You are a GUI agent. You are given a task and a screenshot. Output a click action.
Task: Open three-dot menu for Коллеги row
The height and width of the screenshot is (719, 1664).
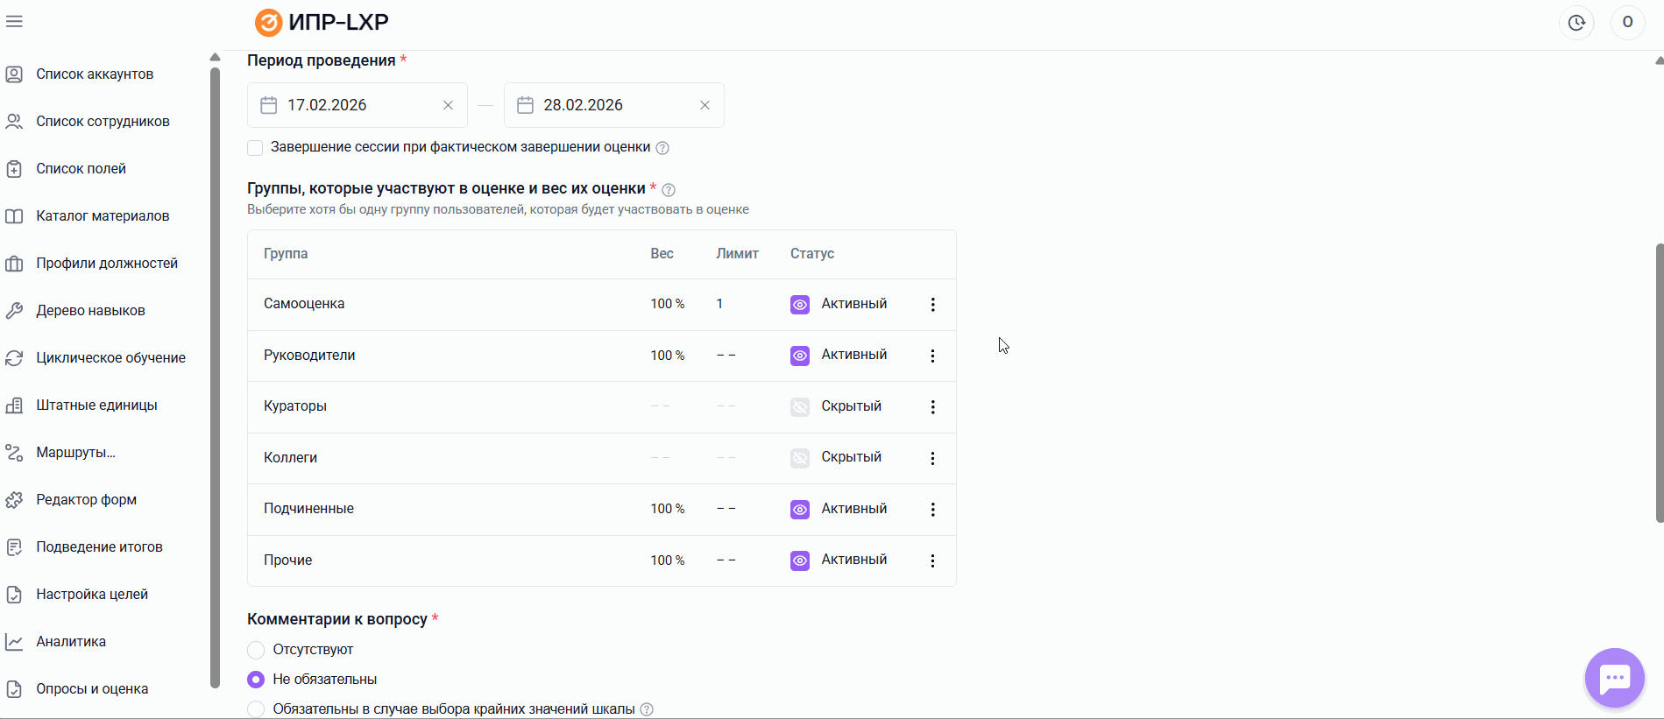[x=932, y=458]
